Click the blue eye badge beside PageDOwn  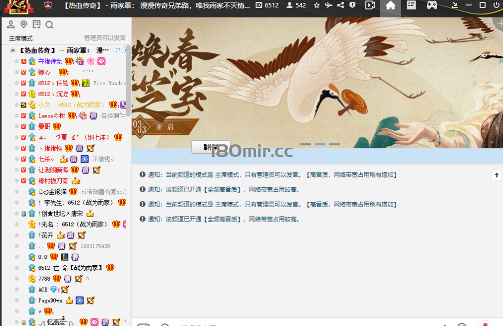[x=80, y=301]
